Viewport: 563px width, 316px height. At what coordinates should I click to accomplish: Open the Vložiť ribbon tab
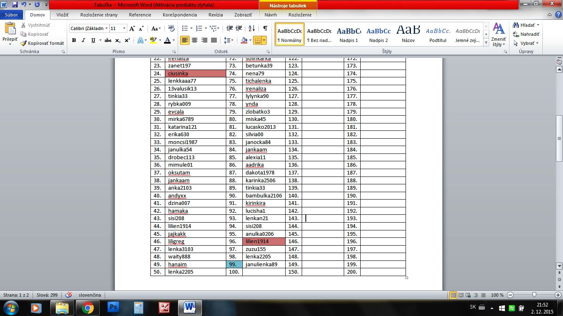click(x=63, y=15)
